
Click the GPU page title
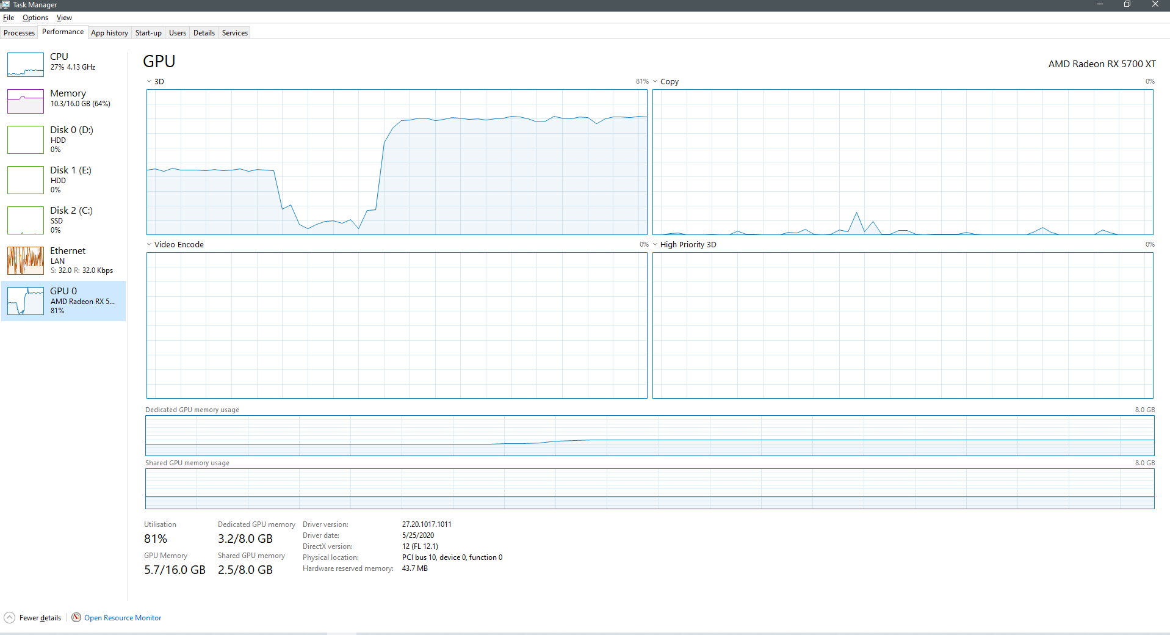tap(159, 61)
